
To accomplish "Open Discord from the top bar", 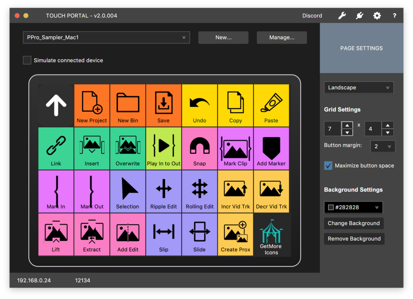I will [312, 15].
